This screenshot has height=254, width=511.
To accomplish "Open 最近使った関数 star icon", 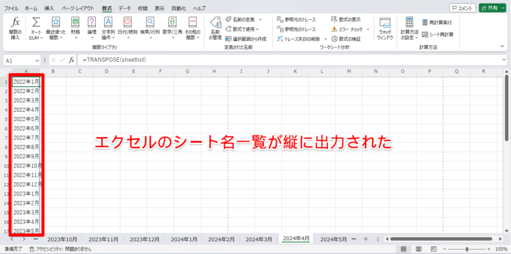I will [56, 23].
